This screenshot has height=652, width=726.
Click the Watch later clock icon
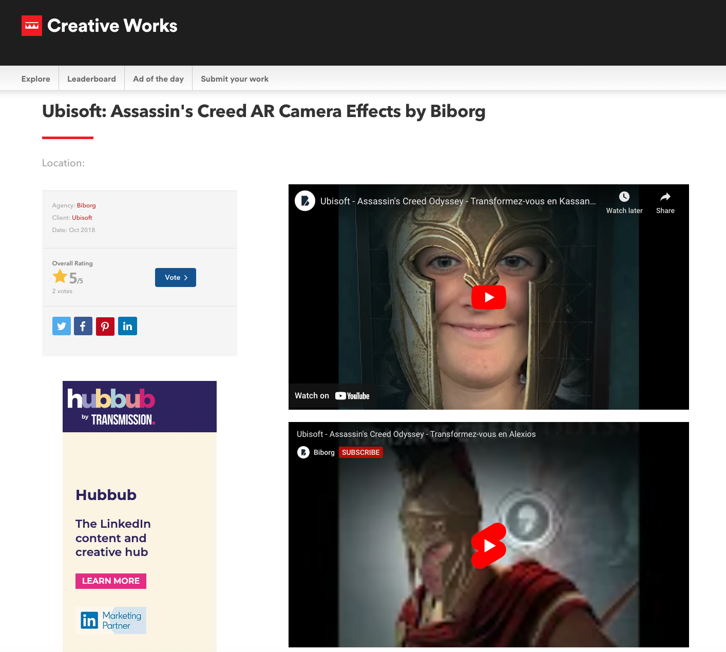click(x=624, y=197)
